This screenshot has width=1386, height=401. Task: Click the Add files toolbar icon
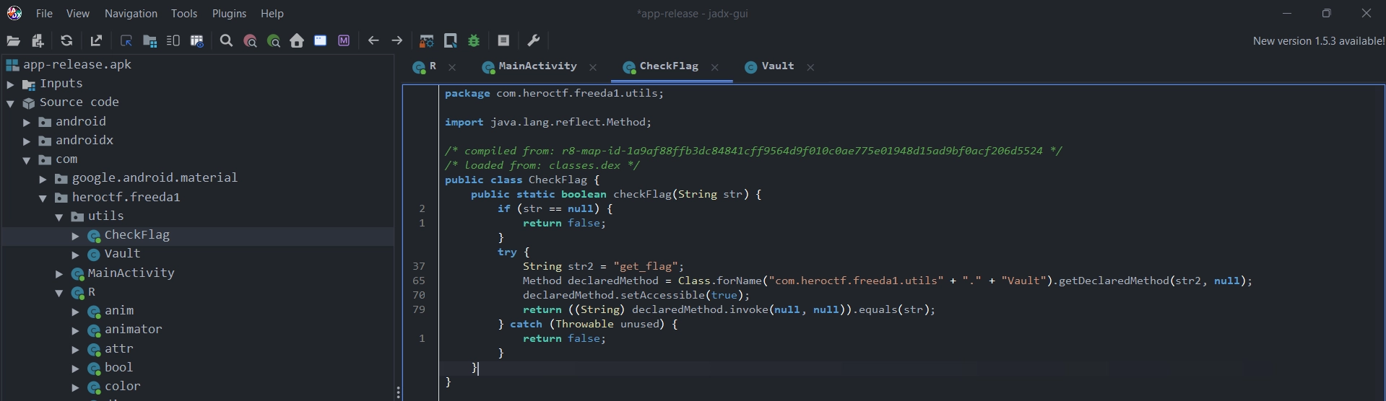[38, 41]
